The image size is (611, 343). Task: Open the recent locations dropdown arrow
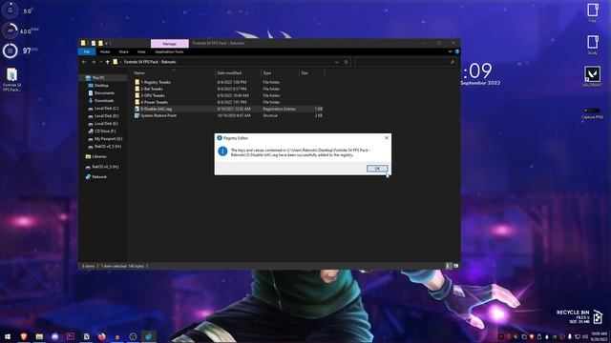[x=100, y=62]
